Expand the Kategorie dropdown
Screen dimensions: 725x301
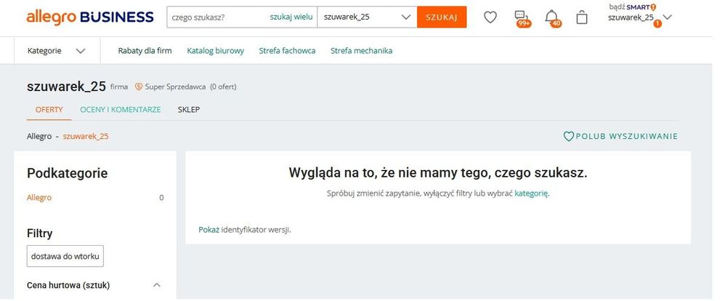pos(57,51)
